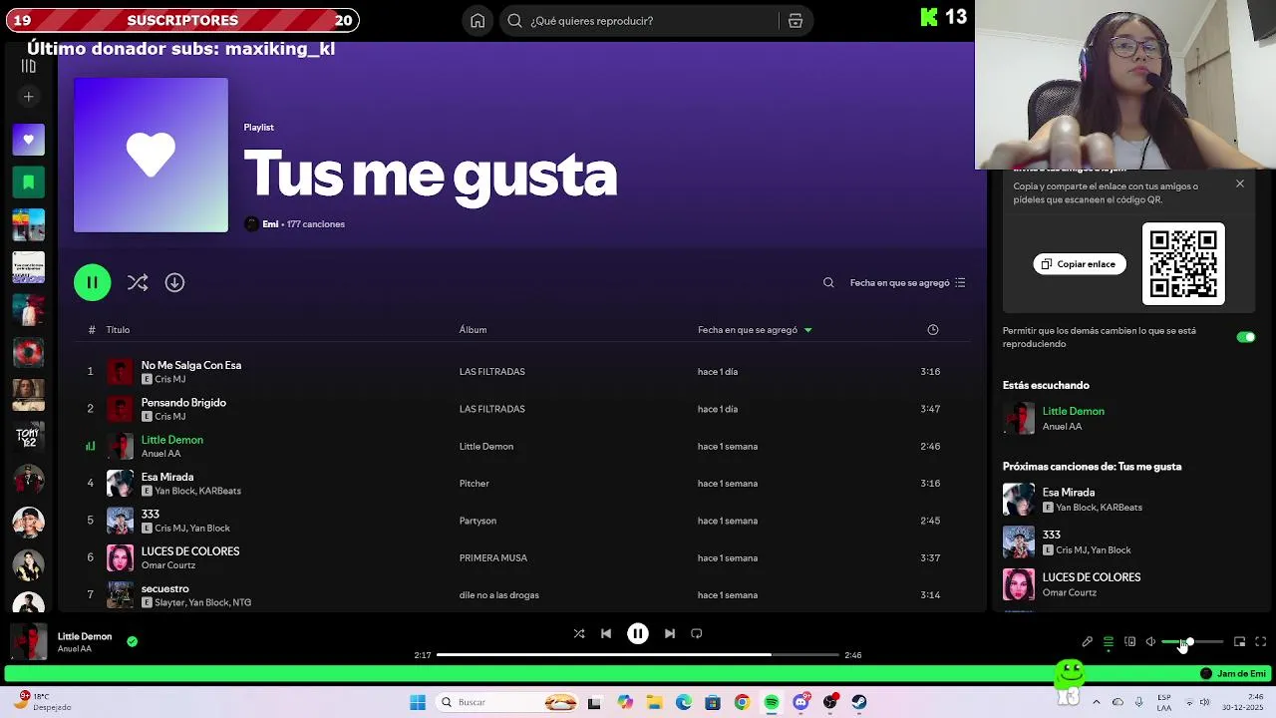The height and width of the screenshot is (718, 1276).
Task: Select song 'Esa Mirada' in the tracklist
Action: click(167, 477)
